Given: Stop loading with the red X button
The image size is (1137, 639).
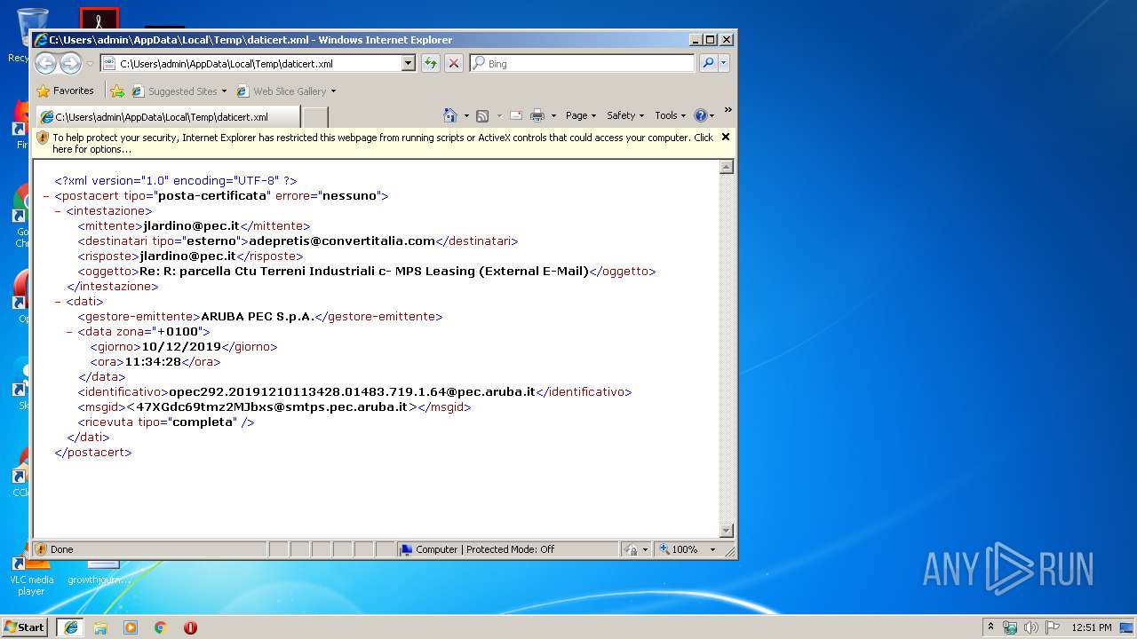Looking at the screenshot, I should click(x=454, y=63).
